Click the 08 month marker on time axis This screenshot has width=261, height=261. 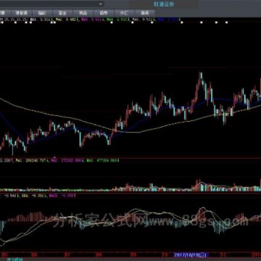(99, 255)
